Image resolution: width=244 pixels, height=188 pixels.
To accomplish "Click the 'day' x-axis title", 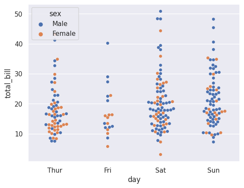I will 134,180.
